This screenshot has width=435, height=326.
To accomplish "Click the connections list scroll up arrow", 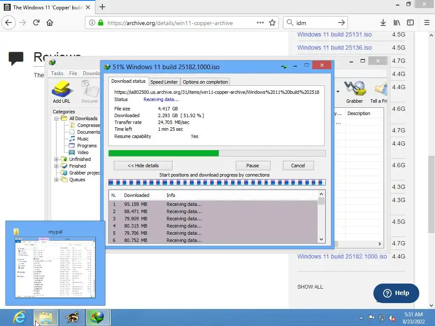I will click(x=321, y=194).
